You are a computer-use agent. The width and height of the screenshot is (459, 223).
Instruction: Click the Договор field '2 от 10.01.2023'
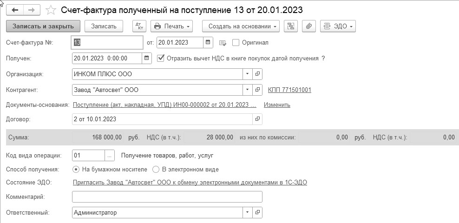[x=162, y=119]
